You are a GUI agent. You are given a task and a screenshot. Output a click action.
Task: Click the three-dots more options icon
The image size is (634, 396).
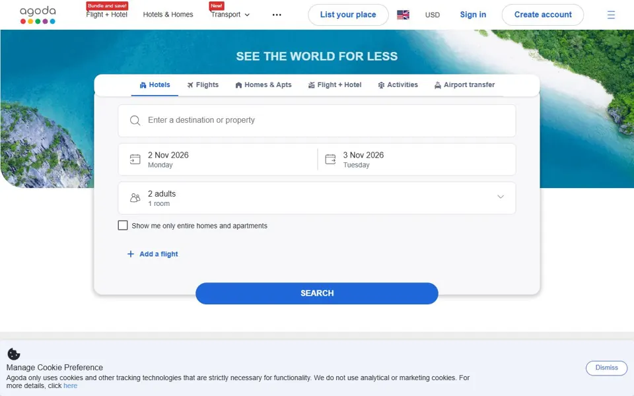[277, 15]
